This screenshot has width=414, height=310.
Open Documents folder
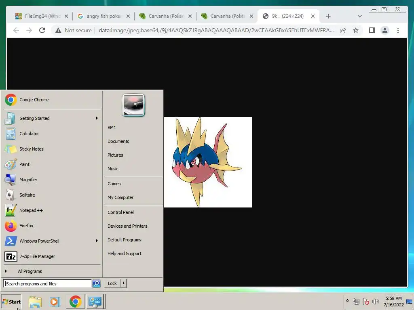coord(133,141)
